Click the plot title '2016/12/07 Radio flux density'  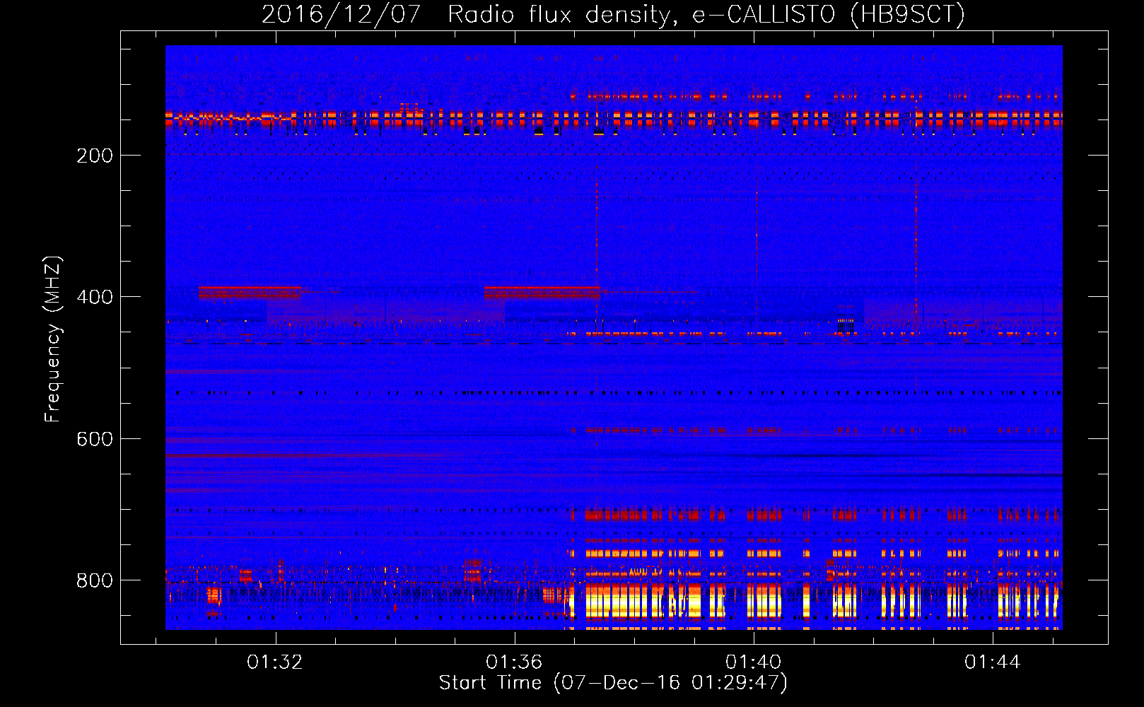coord(613,14)
